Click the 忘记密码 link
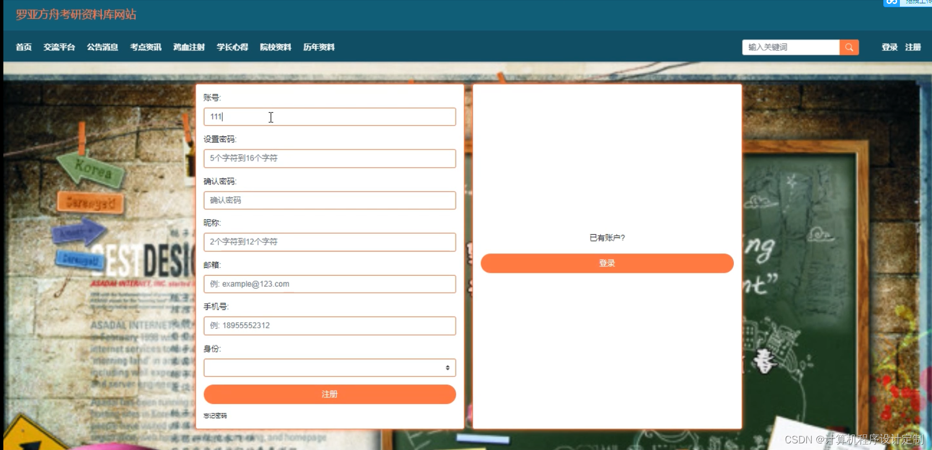 215,416
